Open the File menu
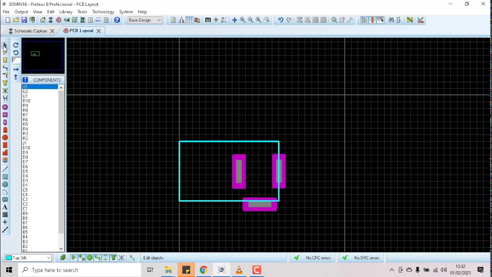Viewport: 492px width, 277px height. click(x=6, y=12)
